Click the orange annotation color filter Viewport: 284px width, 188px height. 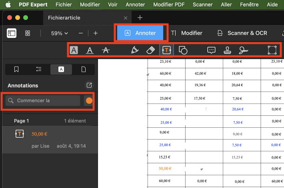[x=89, y=101]
